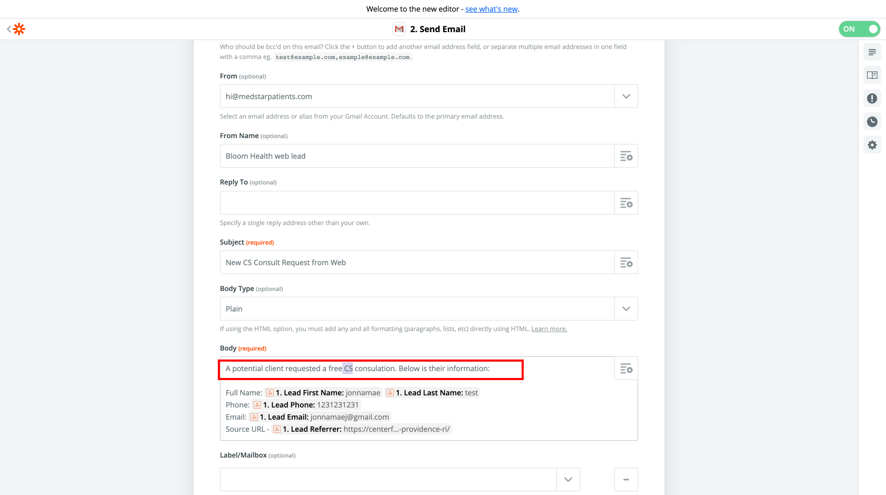The image size is (886, 495).
Task: Click insert data icon for From Name
Action: pos(626,156)
